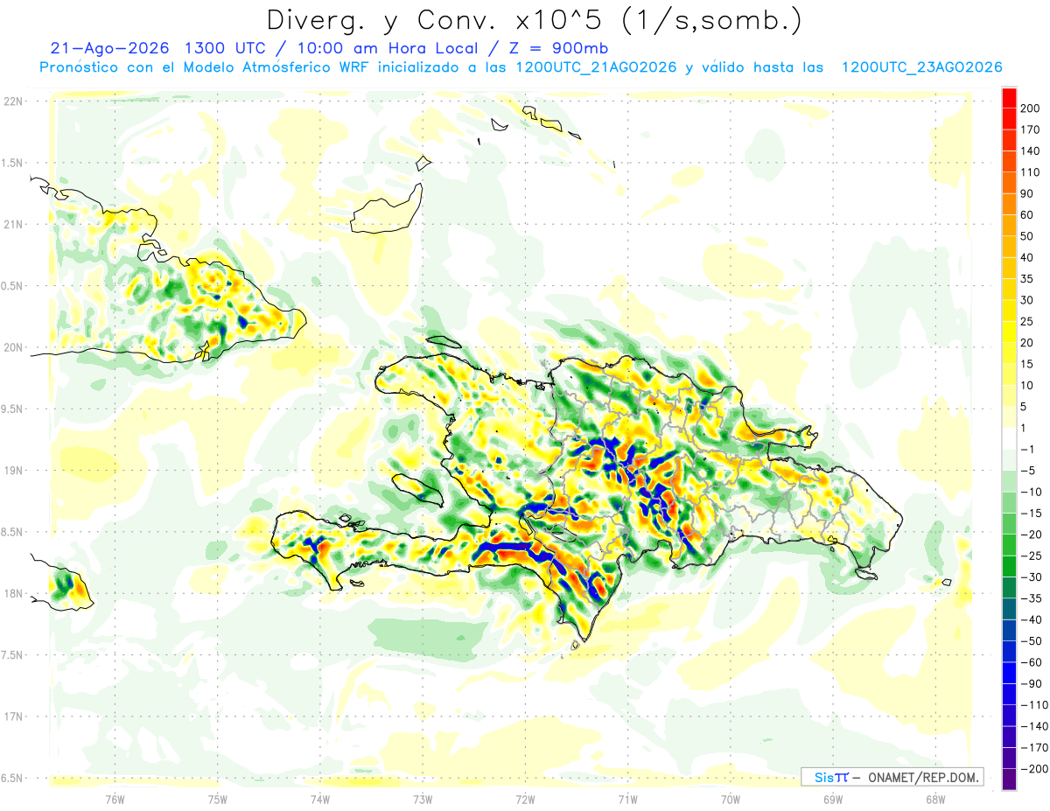The width and height of the screenshot is (1050, 811).
Task: Click the '-110' colorbar label
Action: click(x=1034, y=704)
